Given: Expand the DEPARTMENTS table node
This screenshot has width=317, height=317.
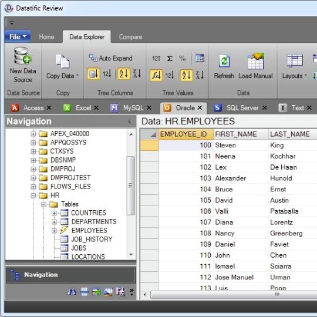Looking at the screenshot, I should [x=54, y=222].
